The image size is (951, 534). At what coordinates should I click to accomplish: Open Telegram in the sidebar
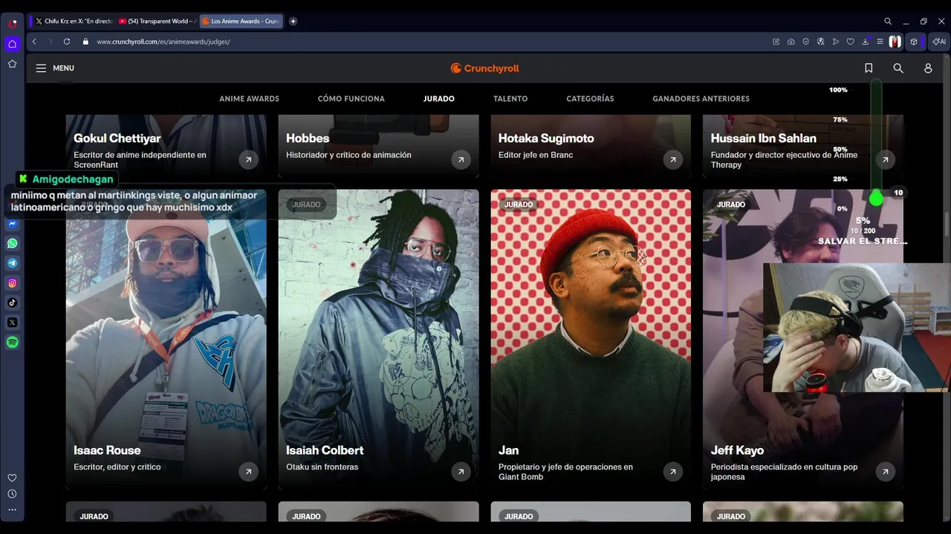[13, 263]
